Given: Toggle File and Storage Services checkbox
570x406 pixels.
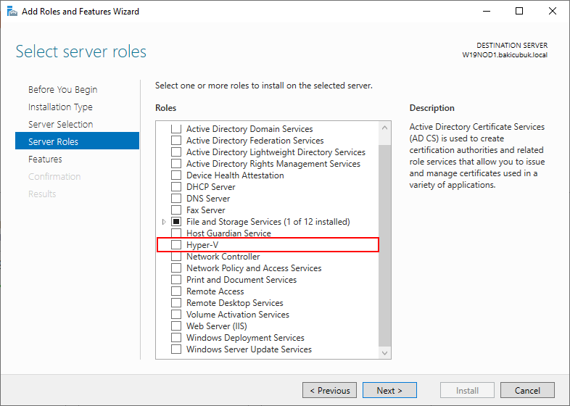Looking at the screenshot, I should 176,222.
